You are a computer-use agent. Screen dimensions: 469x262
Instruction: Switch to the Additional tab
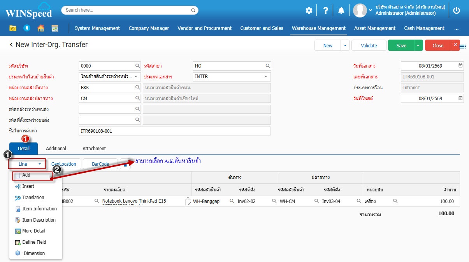(x=56, y=148)
